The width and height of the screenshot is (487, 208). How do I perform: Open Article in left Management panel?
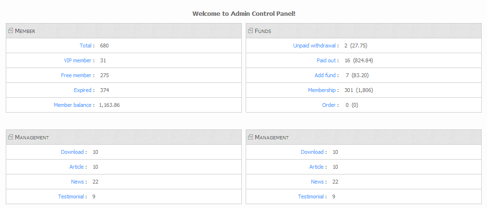[x=76, y=167]
